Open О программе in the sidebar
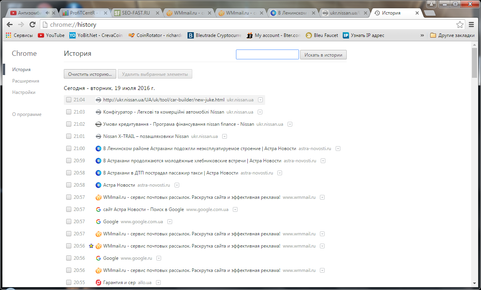Screen dimensions: 481x290 (x=27, y=114)
